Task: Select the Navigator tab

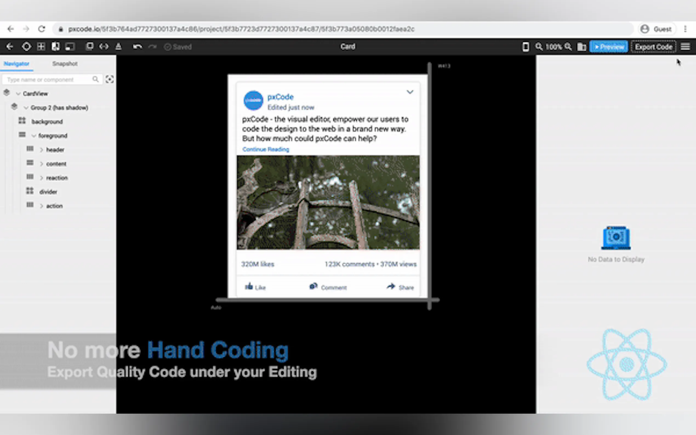Action: [16, 64]
